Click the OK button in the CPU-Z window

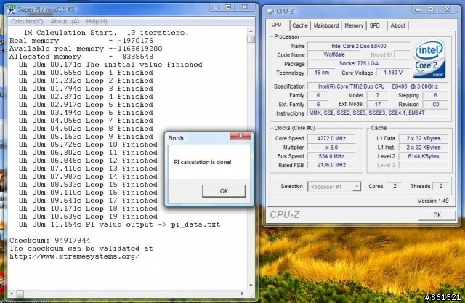(x=437, y=215)
